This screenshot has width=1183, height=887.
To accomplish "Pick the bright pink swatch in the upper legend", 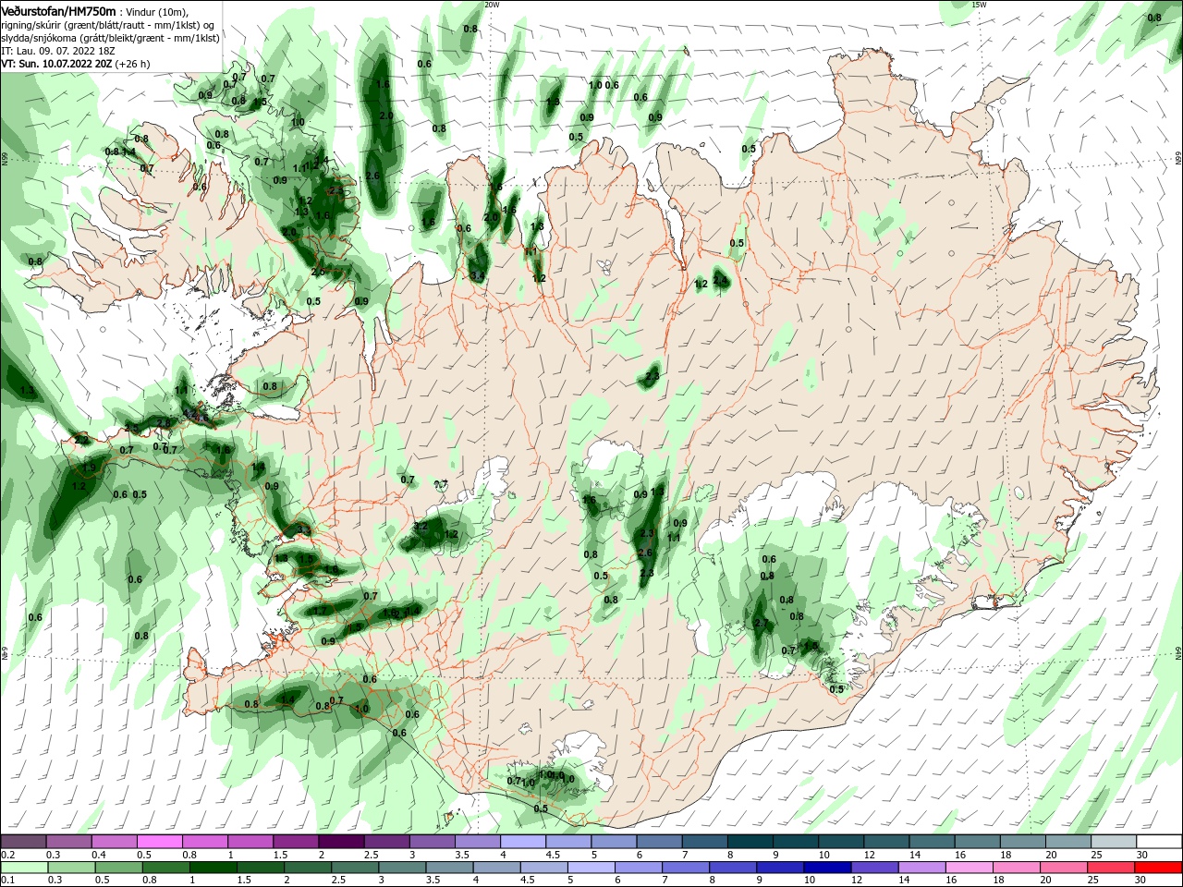I will click(159, 842).
